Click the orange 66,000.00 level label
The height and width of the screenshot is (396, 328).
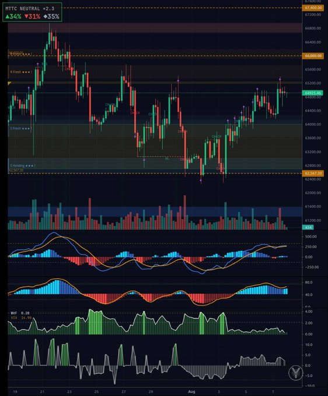[x=313, y=56]
